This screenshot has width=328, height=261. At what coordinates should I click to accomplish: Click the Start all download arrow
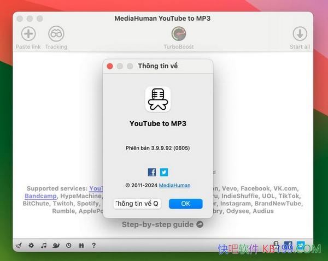(x=300, y=34)
